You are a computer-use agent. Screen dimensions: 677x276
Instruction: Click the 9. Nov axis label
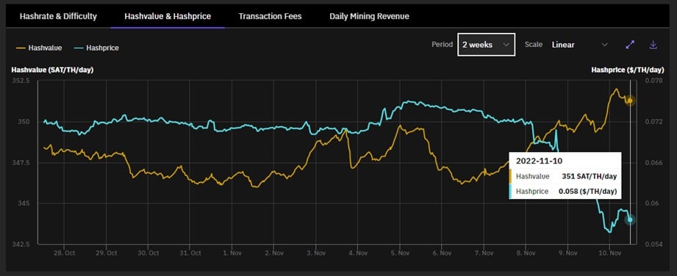point(567,253)
